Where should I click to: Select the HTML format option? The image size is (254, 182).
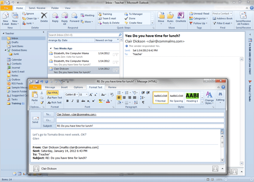coord(52,92)
